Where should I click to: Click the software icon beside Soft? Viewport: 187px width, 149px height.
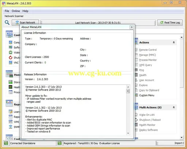point(11,47)
